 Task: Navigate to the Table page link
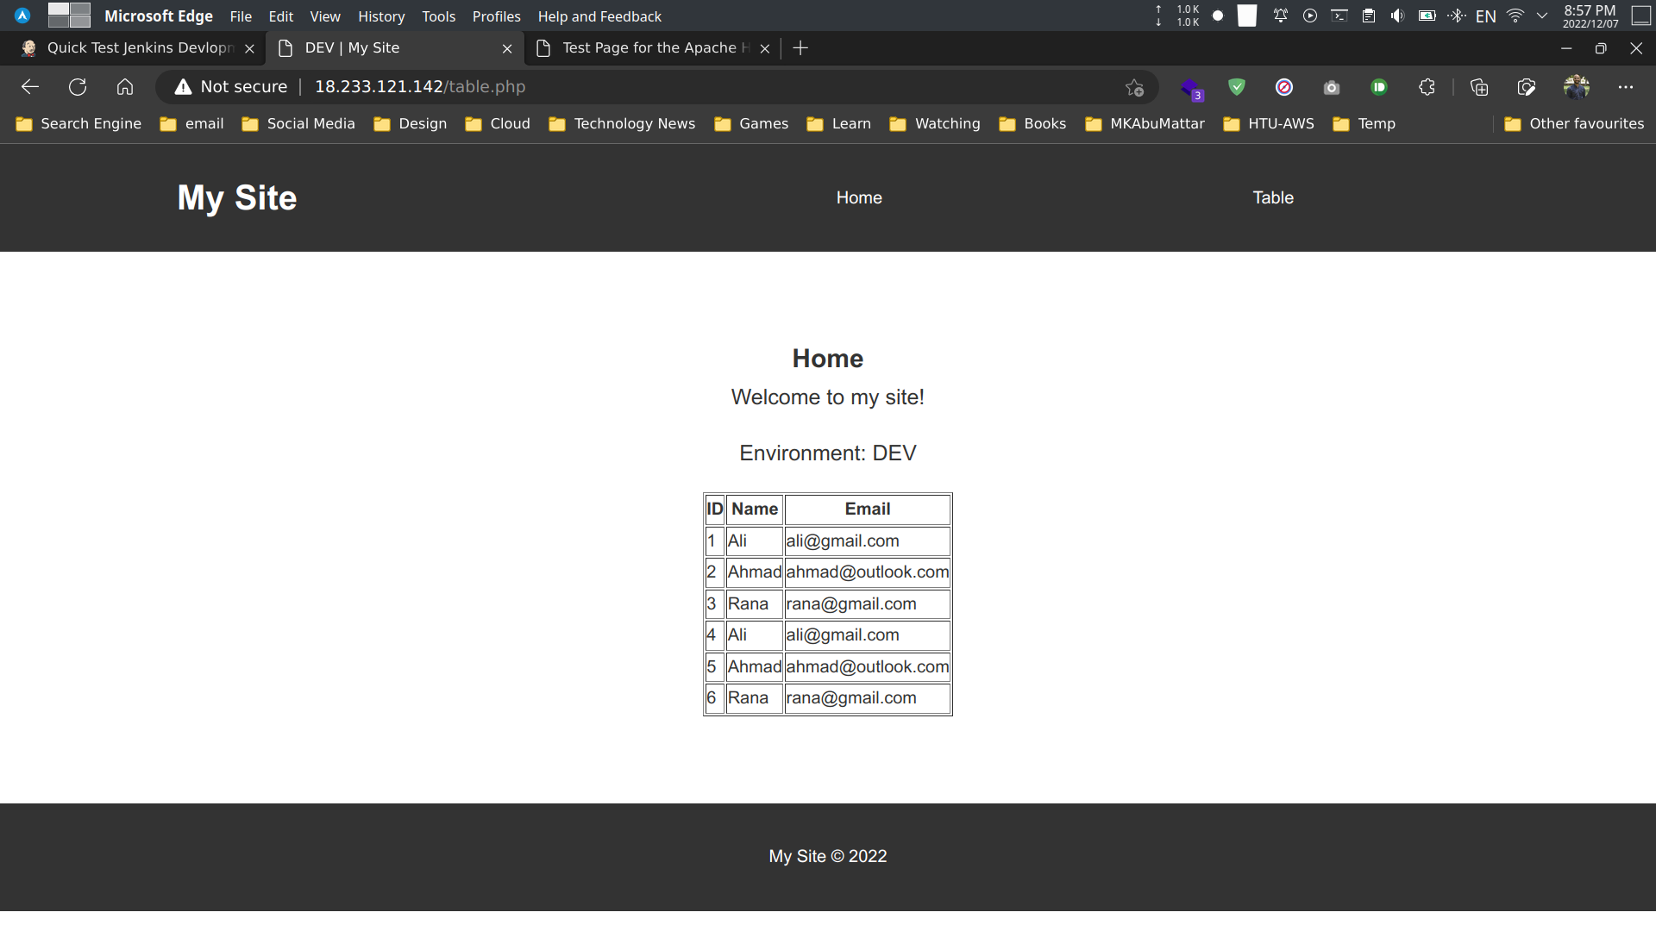click(x=1273, y=197)
